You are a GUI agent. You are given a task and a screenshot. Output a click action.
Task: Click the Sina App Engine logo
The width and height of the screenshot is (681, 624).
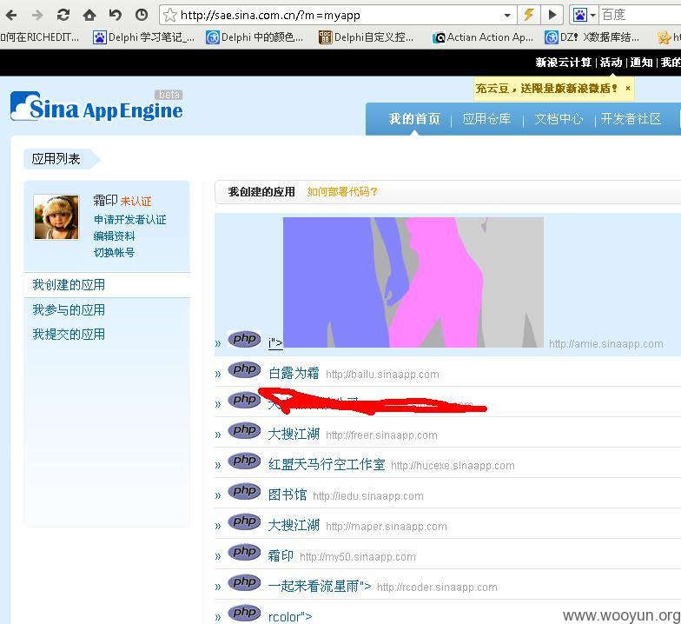(96, 106)
